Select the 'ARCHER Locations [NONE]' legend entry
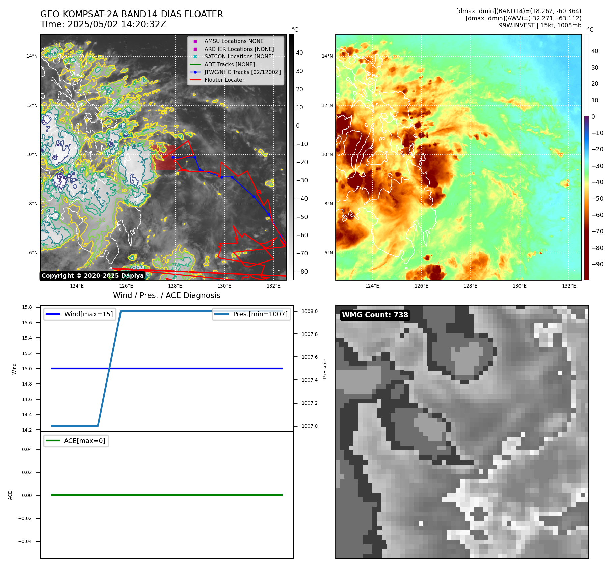 tap(239, 49)
